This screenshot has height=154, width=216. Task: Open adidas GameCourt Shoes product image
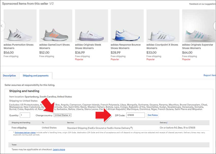coord(56,26)
